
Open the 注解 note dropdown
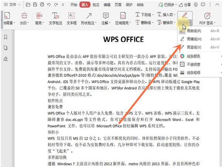pyautogui.click(x=106, y=23)
